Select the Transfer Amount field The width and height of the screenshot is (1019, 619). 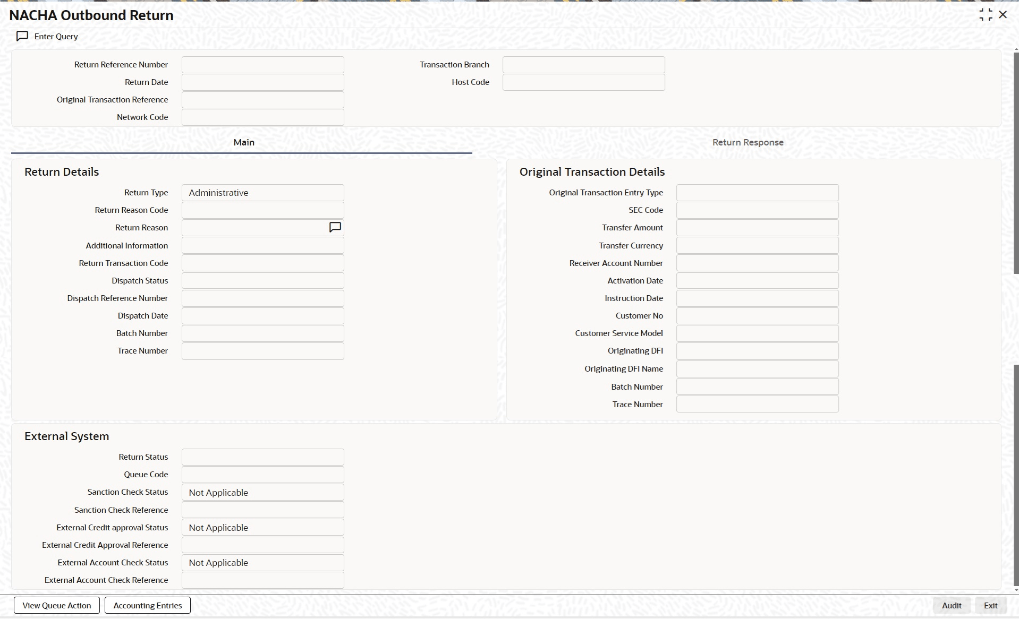(x=758, y=228)
